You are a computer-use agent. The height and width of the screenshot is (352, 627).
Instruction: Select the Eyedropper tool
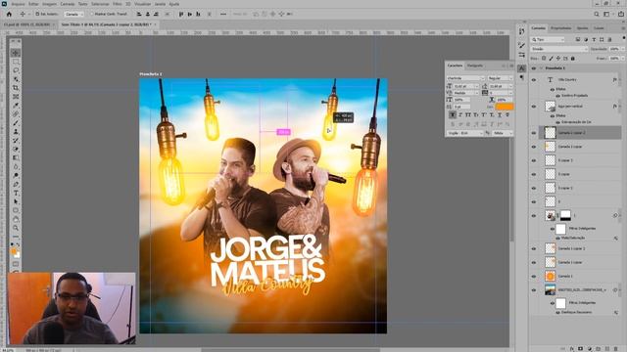16,106
